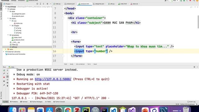Toggle the fold marker on line 14
Image resolution: width=199 pixels, height=112 pixels.
point(63,42)
